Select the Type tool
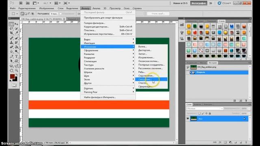Image resolution: width=260 pixels, height=146 pixels. (x=16, y=57)
